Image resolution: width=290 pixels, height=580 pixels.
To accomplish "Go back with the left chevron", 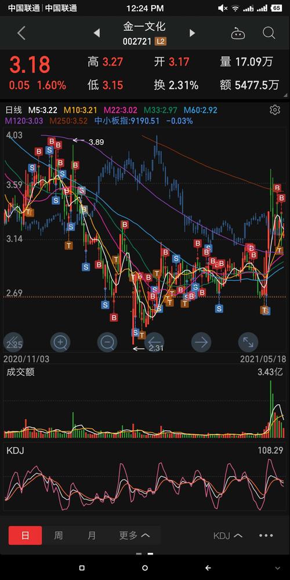I will click(21, 33).
